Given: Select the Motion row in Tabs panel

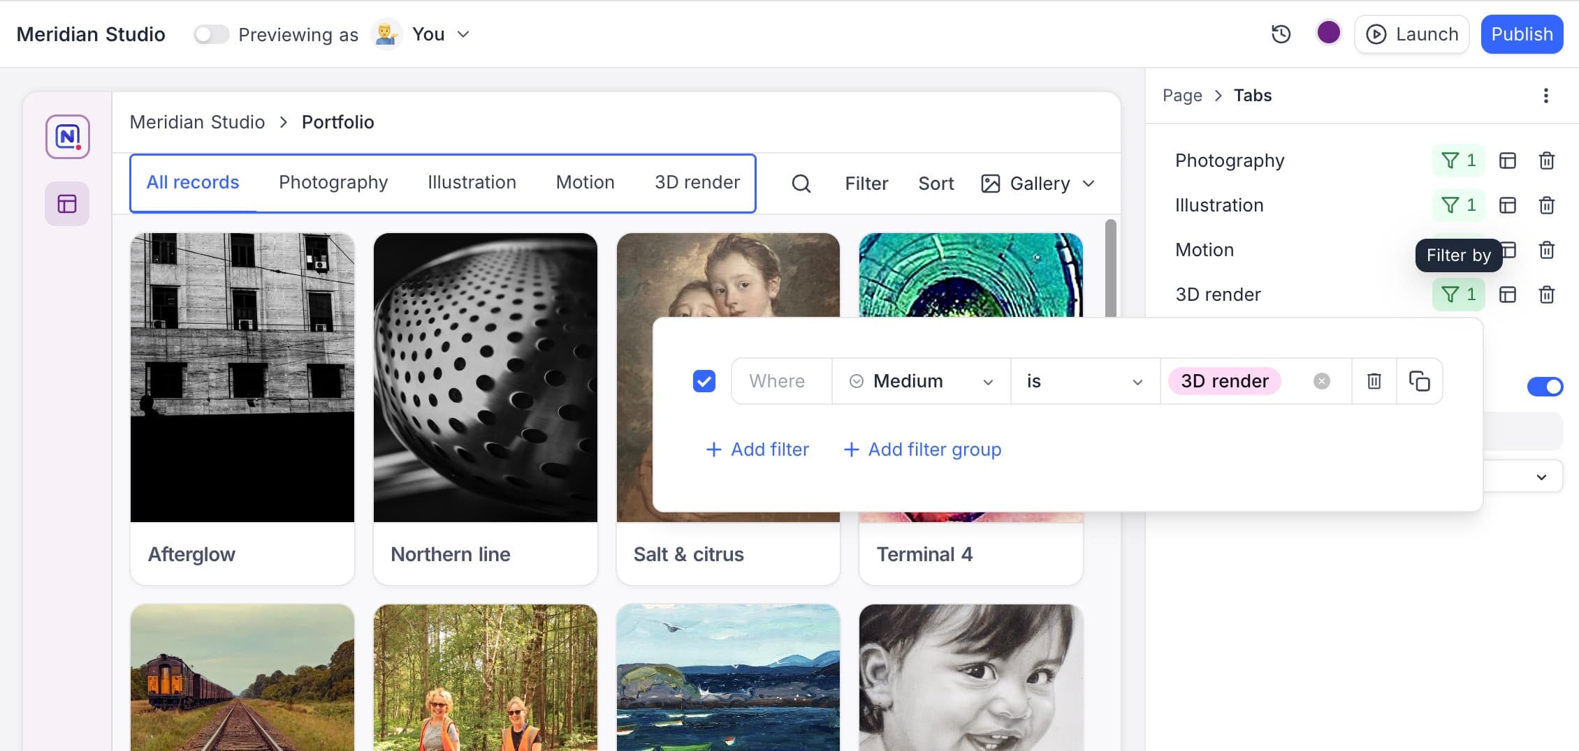Looking at the screenshot, I should (1205, 250).
